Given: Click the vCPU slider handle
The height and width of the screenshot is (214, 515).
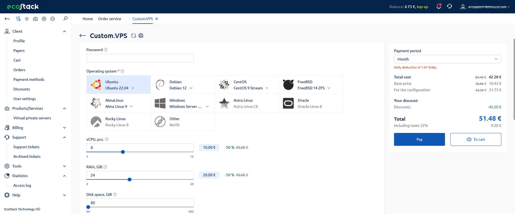Looking at the screenshot, I should point(123,152).
